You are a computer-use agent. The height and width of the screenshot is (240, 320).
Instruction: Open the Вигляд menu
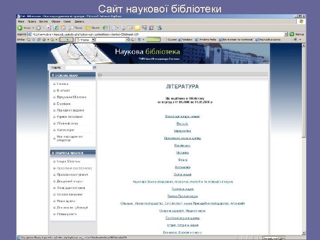(44, 21)
